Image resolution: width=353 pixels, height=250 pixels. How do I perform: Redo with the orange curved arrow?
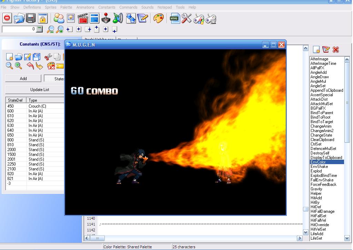pyautogui.click(x=39, y=66)
